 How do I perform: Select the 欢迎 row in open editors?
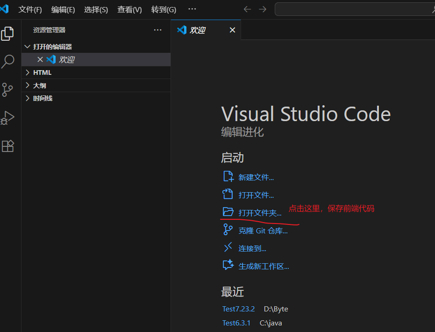(96, 59)
